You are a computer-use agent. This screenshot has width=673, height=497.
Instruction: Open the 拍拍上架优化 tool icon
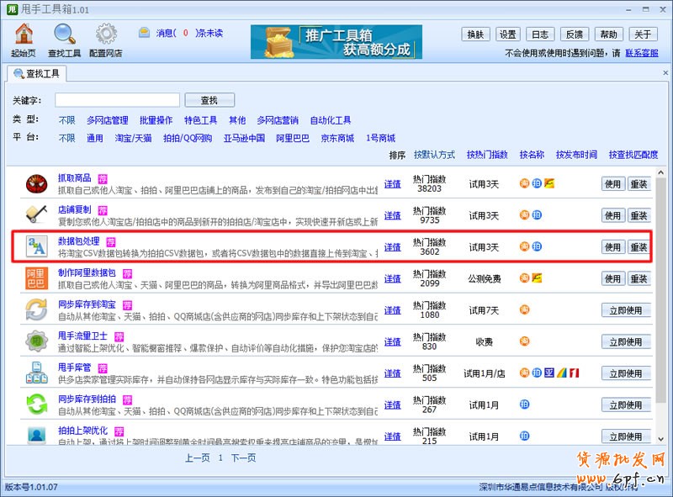(x=35, y=436)
